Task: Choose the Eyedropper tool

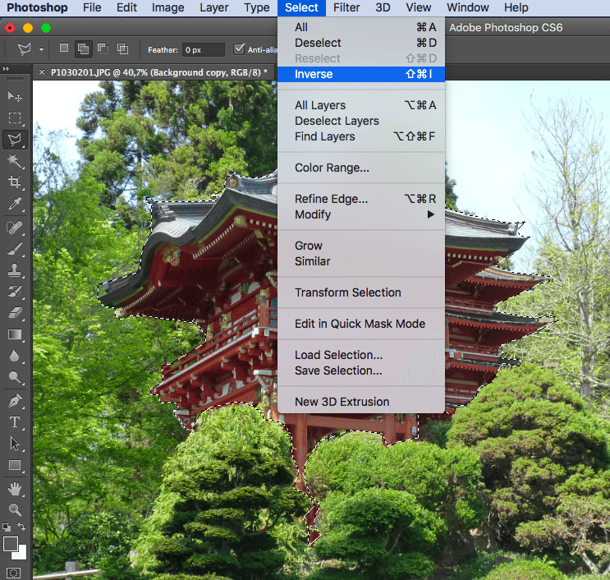Action: click(15, 205)
